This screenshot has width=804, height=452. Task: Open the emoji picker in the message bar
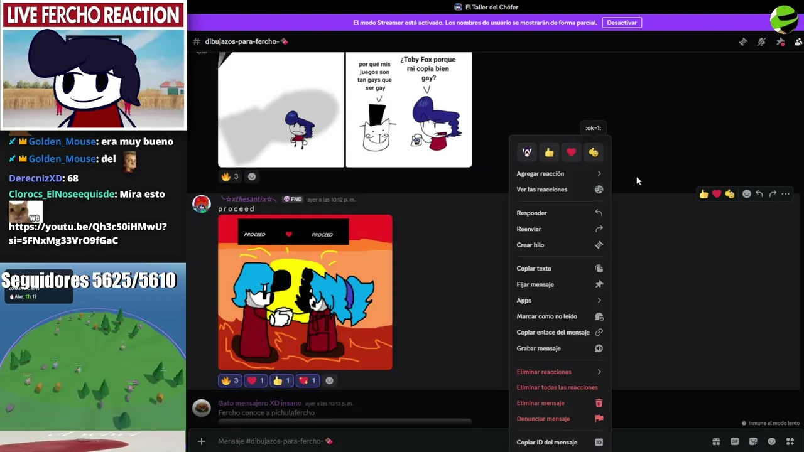point(772,441)
